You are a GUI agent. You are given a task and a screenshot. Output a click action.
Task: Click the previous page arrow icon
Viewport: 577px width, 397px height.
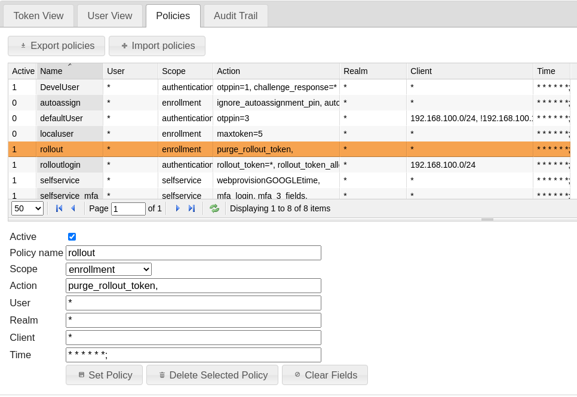[x=73, y=208]
